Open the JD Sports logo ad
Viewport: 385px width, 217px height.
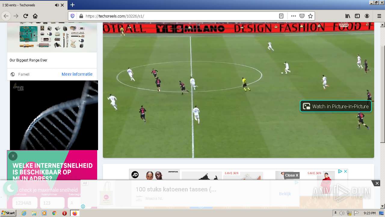(x=135, y=175)
